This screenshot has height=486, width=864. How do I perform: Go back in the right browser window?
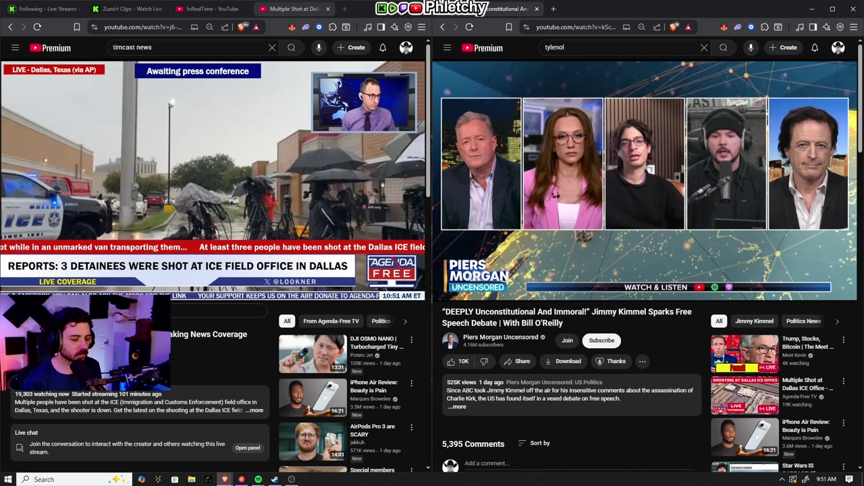[443, 27]
